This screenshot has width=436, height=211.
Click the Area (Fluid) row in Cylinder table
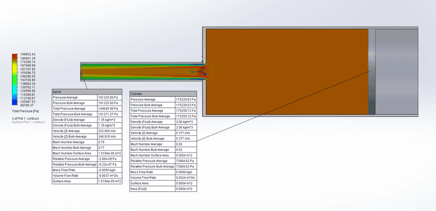click(163, 189)
